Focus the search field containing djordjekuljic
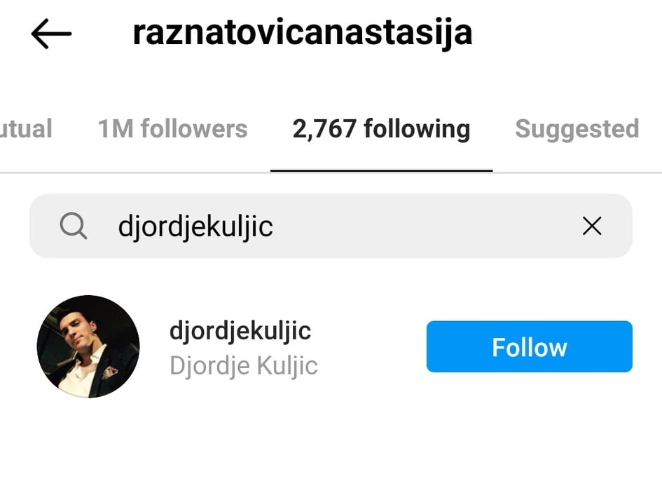662x481 pixels. click(331, 226)
